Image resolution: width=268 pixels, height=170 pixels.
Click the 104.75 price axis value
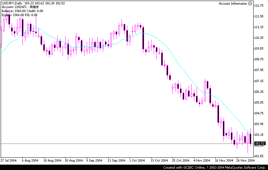[x=259, y=113]
